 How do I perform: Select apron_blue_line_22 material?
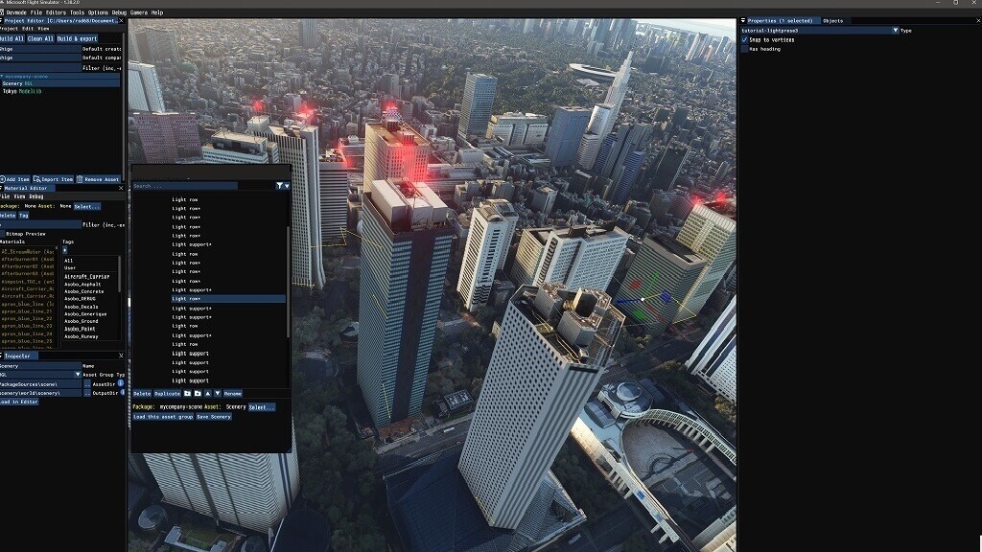pyautogui.click(x=27, y=318)
